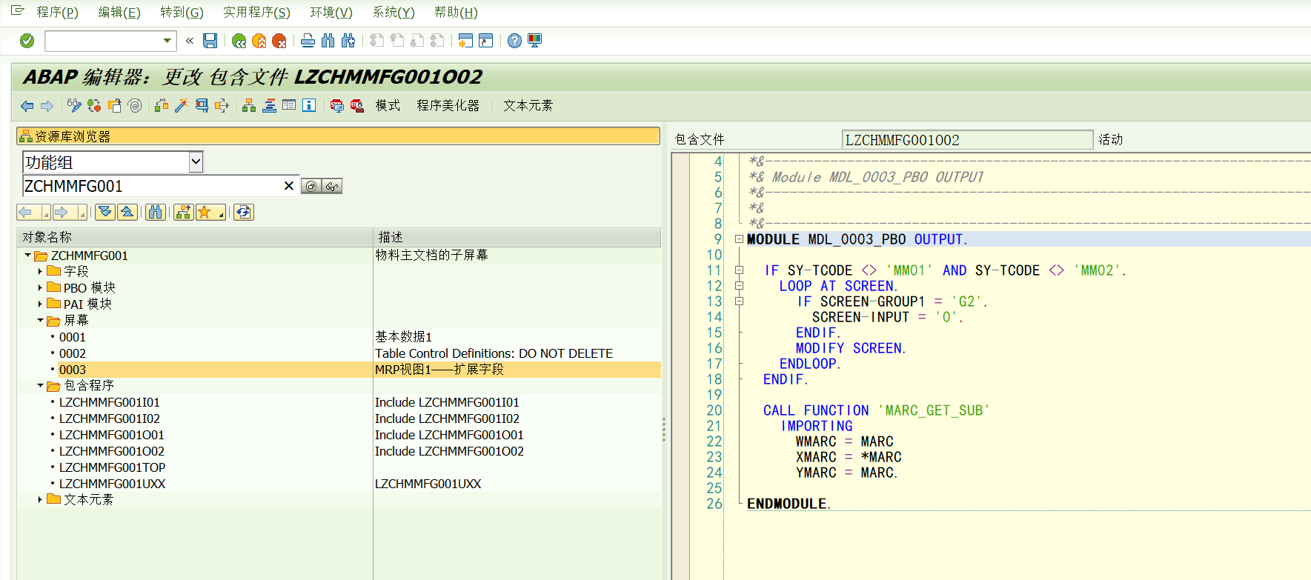Click the Help question mark icon
The height and width of the screenshot is (580, 1311).
click(x=514, y=41)
